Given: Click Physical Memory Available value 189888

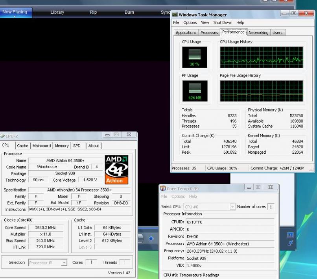Looking at the screenshot, I should click(297, 121).
